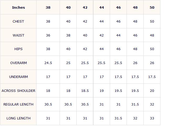This screenshot has width=178, height=126.
Task: Select the size 50 column header
Action: [x=152, y=8]
